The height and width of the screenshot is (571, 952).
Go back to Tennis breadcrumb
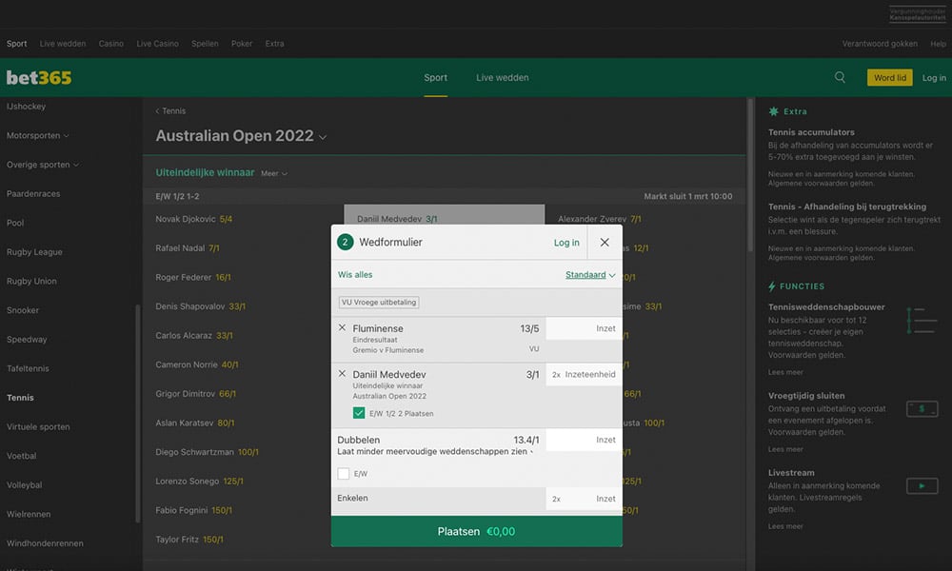click(170, 111)
